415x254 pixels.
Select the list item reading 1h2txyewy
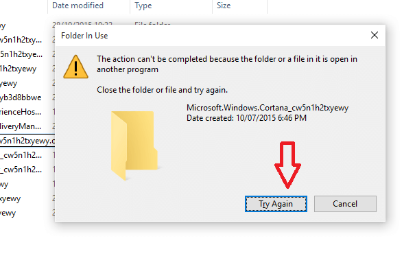[x=18, y=69]
